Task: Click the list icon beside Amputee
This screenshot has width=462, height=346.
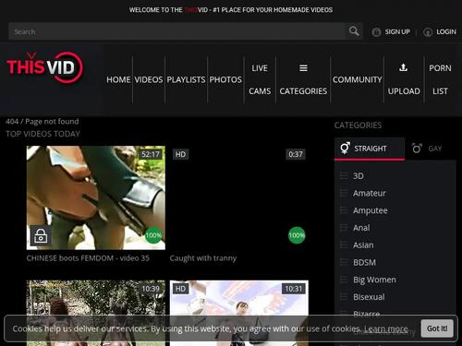Action: coord(344,210)
